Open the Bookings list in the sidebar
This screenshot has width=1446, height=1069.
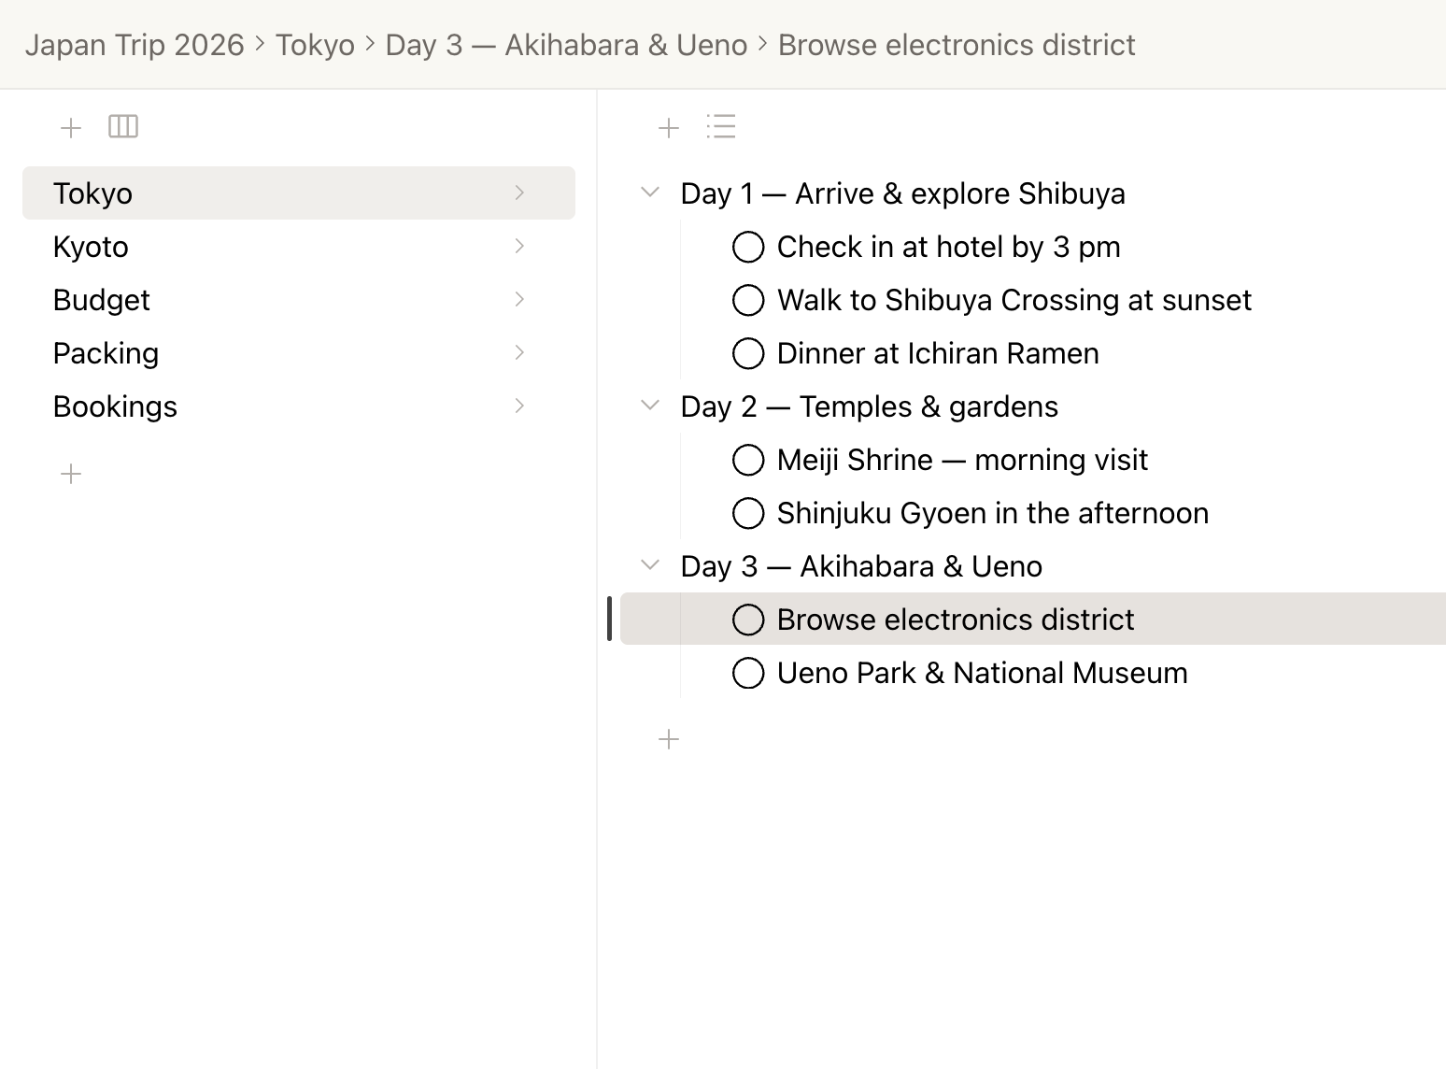pos(115,406)
